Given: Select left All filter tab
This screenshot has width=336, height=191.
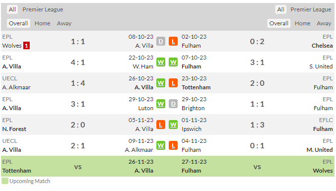Looking at the screenshot, I should point(12,9).
